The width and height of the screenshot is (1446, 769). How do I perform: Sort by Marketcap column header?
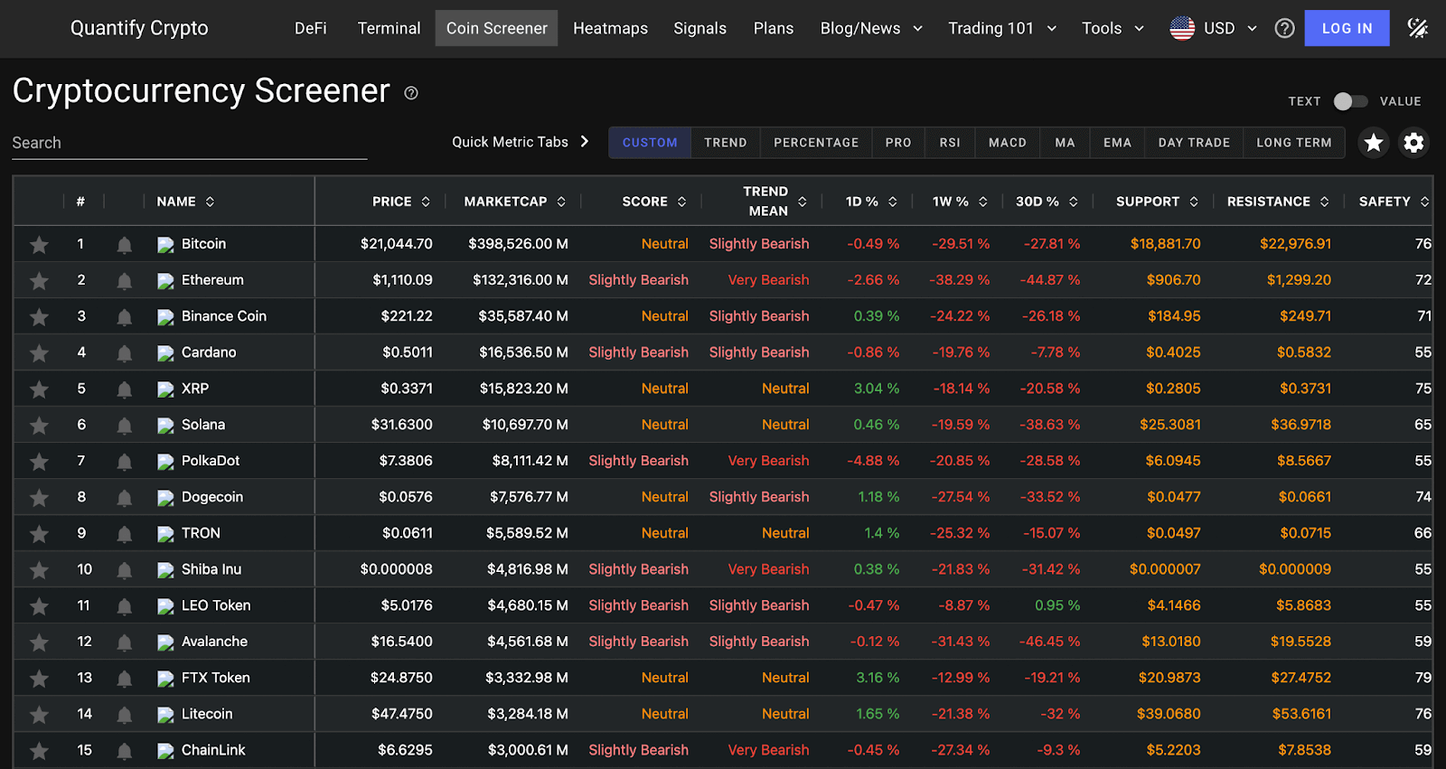pyautogui.click(x=515, y=202)
